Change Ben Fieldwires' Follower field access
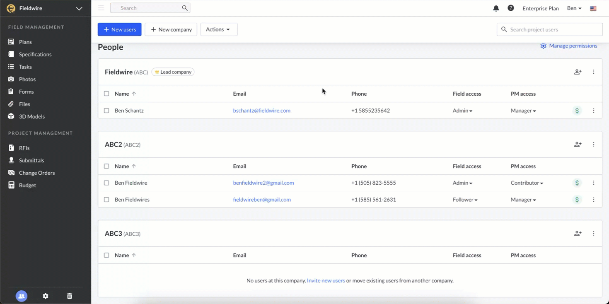 pyautogui.click(x=465, y=200)
